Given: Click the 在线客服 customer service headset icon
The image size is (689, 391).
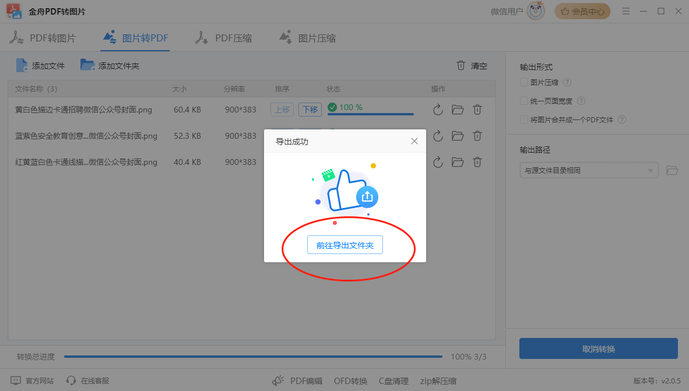Looking at the screenshot, I should 71,381.
